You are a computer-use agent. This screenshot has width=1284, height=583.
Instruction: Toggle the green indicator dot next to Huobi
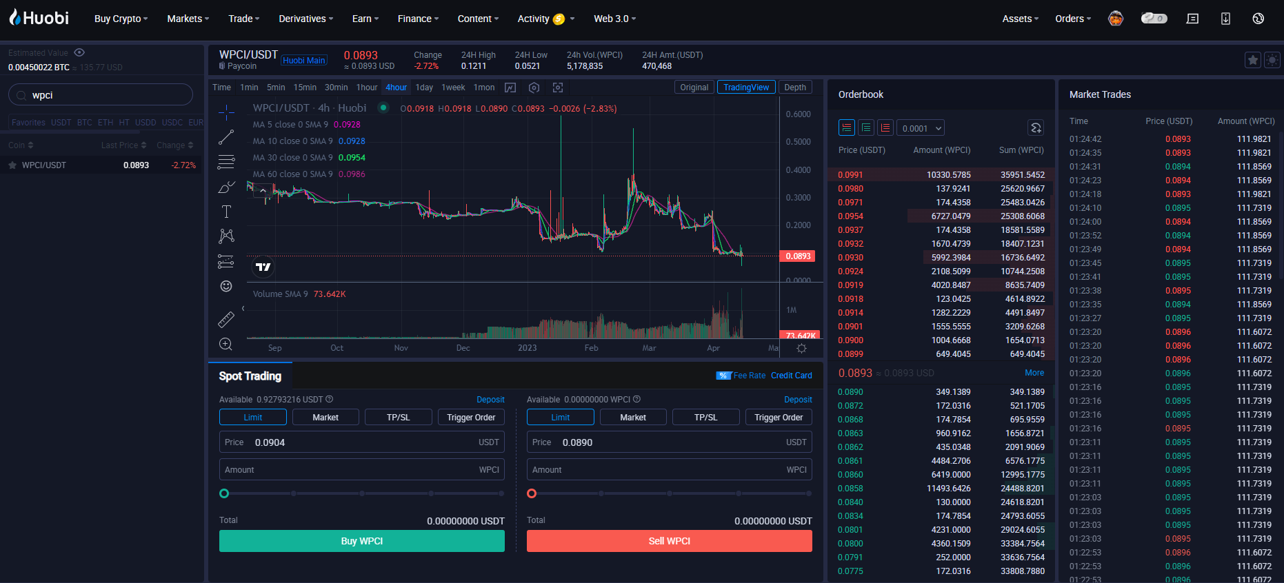point(383,108)
